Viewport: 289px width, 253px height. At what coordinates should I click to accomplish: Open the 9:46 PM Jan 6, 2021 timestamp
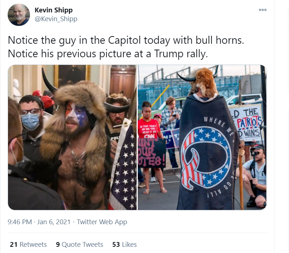(39, 222)
